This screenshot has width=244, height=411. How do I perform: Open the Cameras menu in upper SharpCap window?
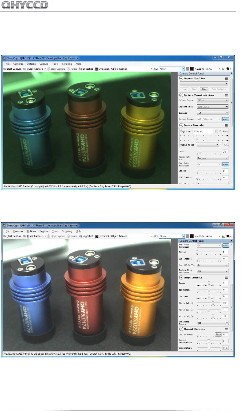click(x=18, y=64)
